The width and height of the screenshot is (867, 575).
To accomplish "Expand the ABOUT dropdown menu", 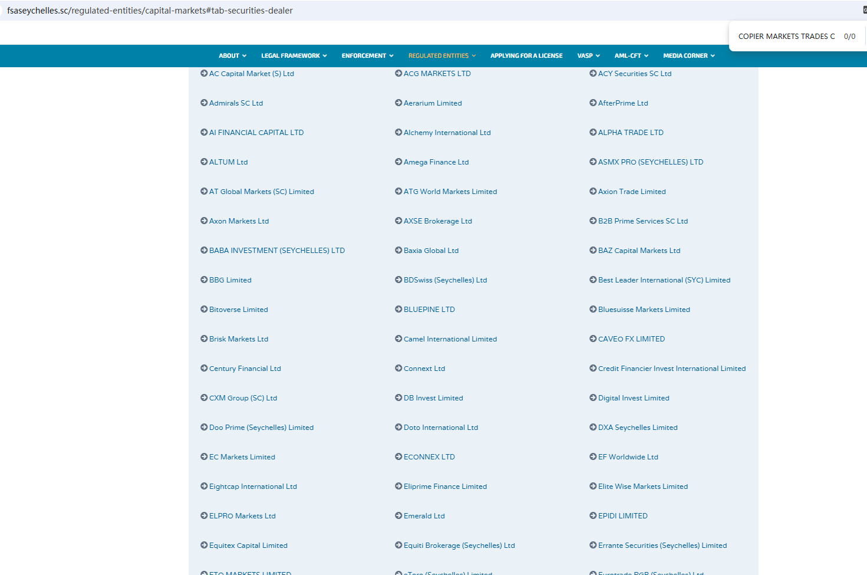I will [x=233, y=56].
